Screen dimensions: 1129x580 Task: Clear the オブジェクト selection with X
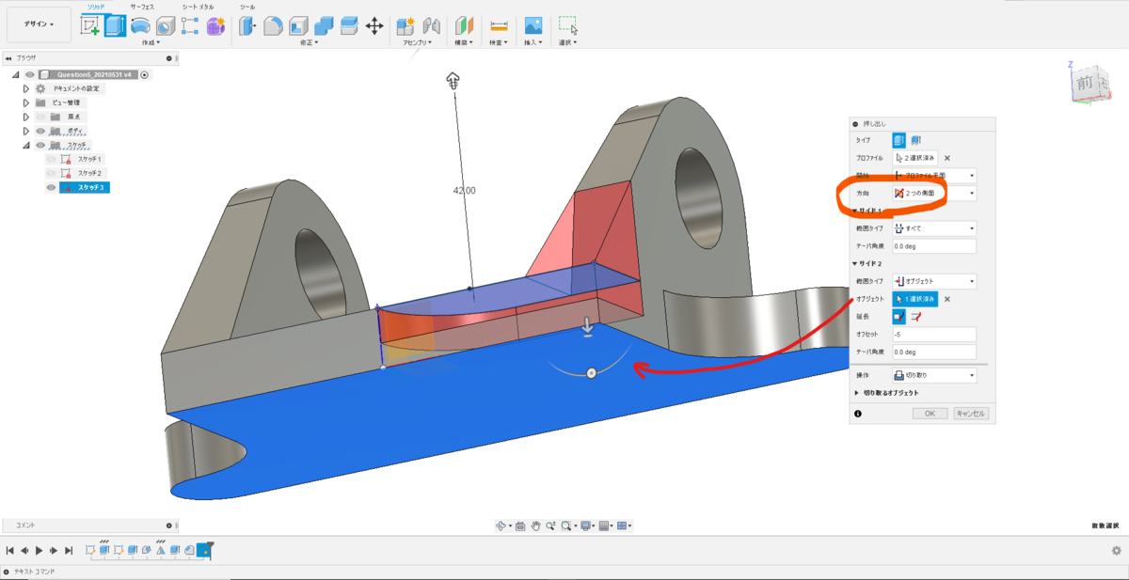pyautogui.click(x=947, y=299)
